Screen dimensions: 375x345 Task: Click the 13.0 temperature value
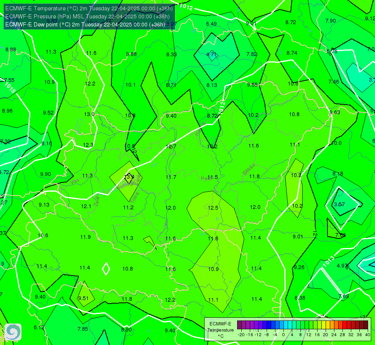tap(89, 115)
